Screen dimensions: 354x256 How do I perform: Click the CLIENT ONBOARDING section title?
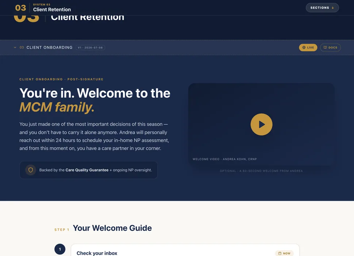pos(49,48)
